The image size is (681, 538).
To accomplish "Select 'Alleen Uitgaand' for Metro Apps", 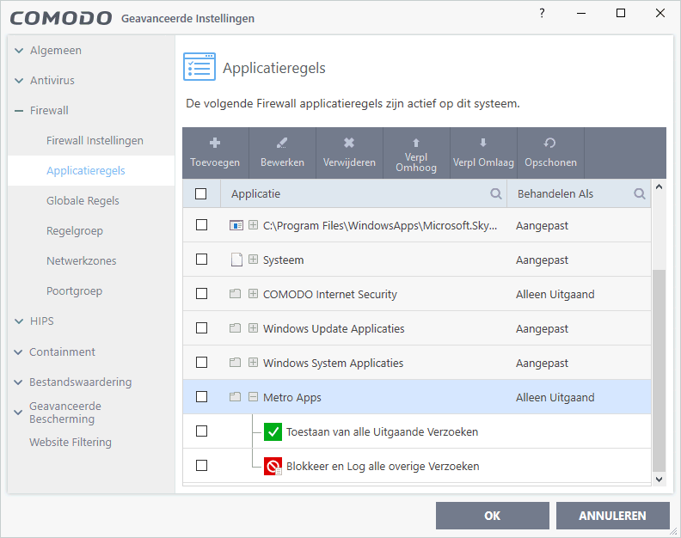I will click(555, 397).
